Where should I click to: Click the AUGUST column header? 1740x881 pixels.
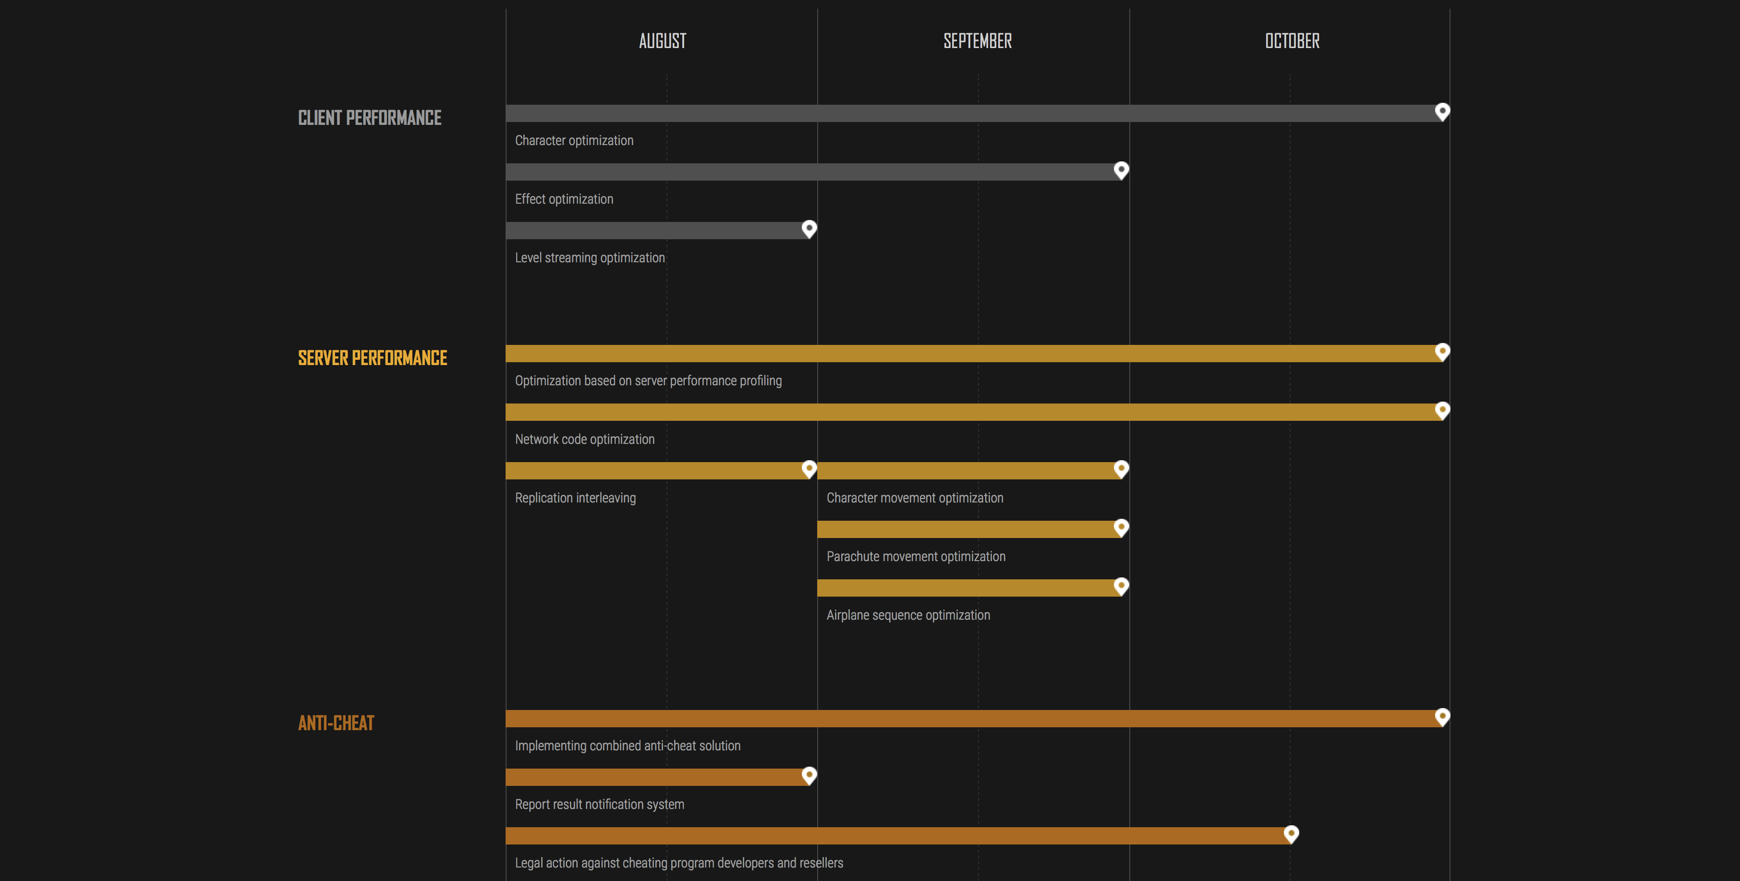click(662, 41)
